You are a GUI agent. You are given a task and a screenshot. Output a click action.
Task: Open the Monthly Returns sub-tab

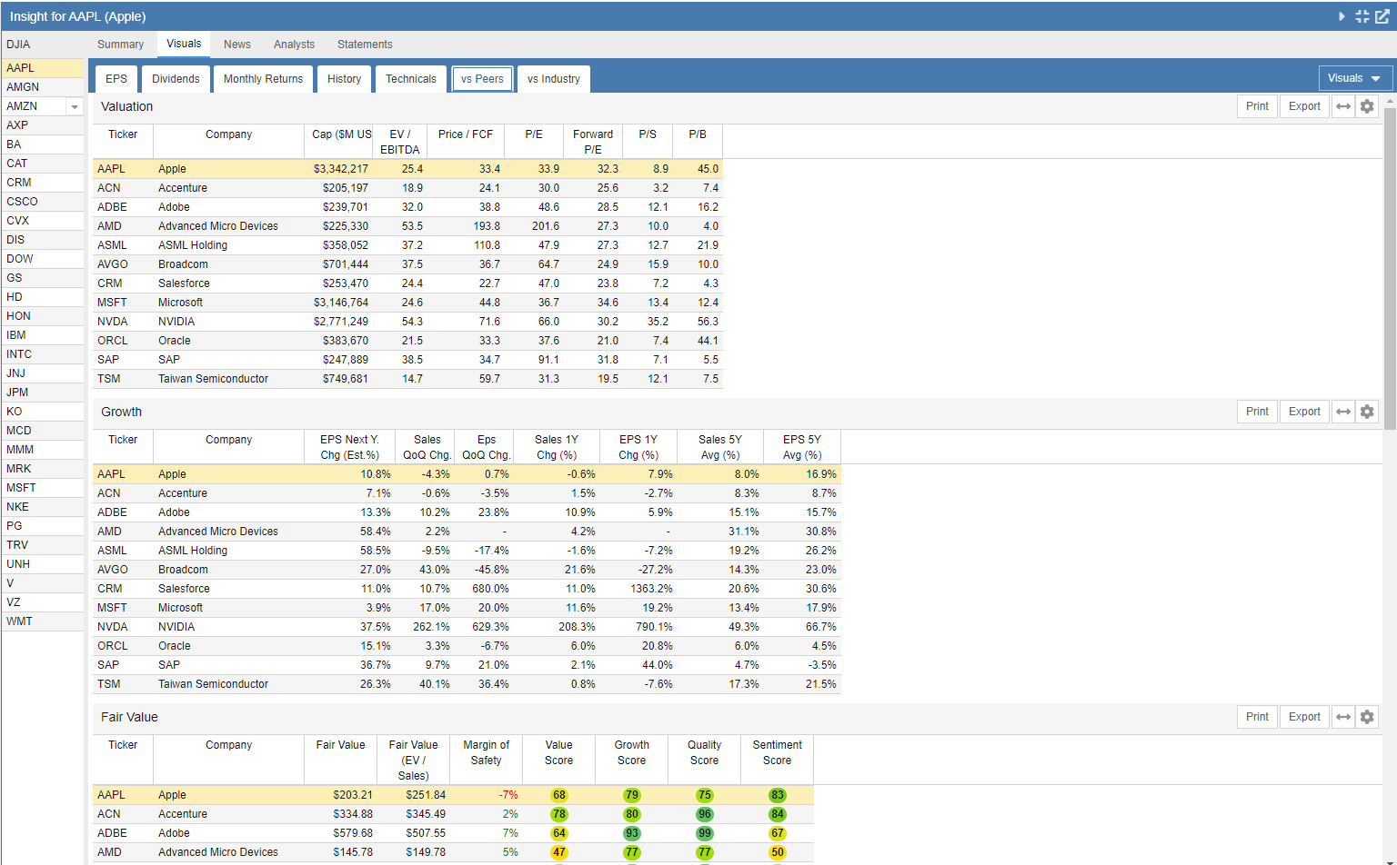pos(263,79)
